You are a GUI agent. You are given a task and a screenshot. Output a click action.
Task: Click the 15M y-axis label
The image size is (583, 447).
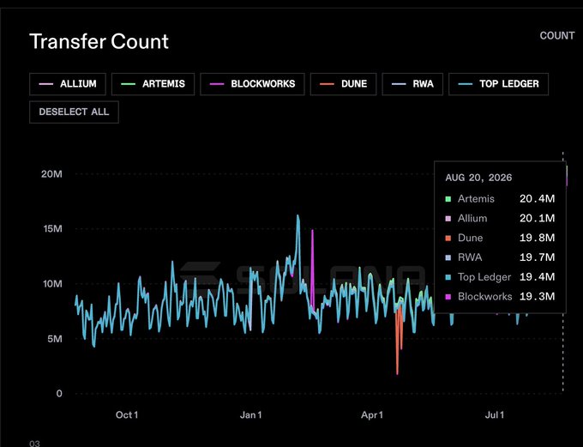click(x=53, y=228)
